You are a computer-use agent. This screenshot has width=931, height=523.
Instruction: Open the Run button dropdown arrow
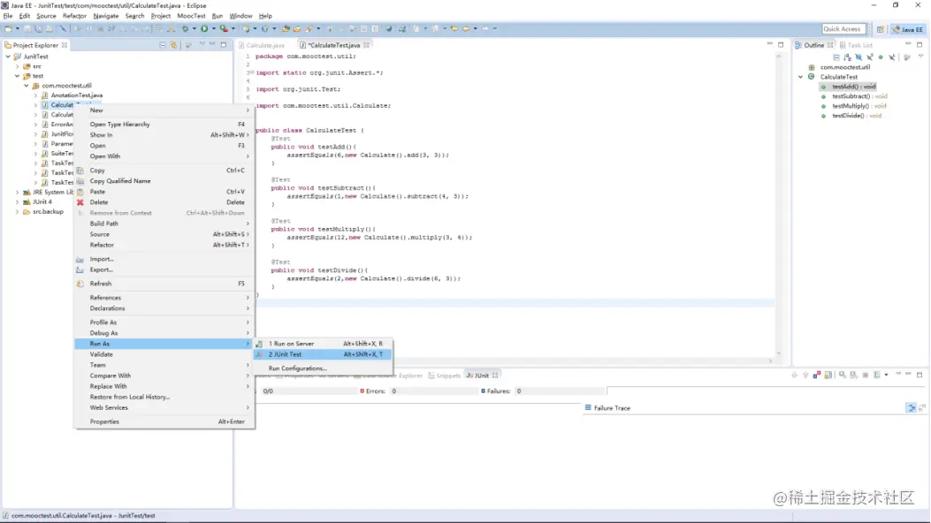[x=214, y=28]
